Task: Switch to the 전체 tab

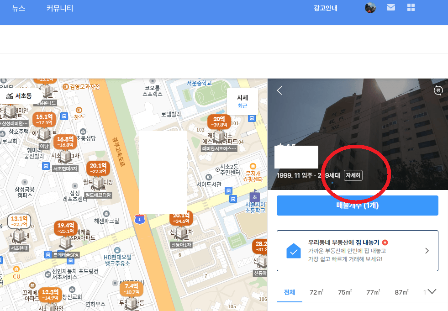Action: tap(289, 291)
